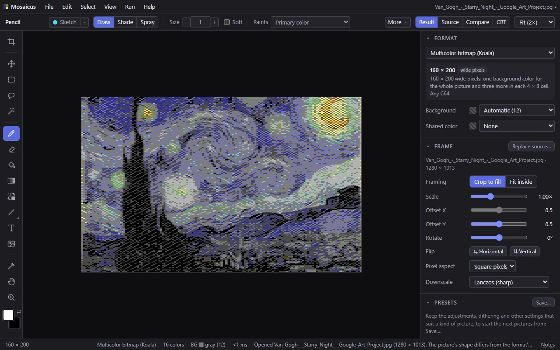Switch to the CRT view tab

tap(501, 22)
